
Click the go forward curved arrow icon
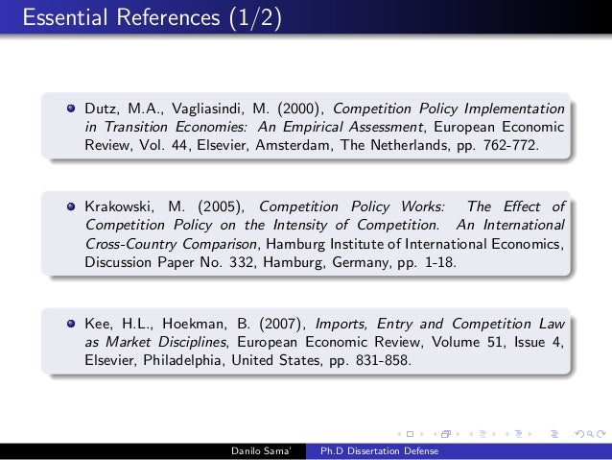click(x=601, y=433)
